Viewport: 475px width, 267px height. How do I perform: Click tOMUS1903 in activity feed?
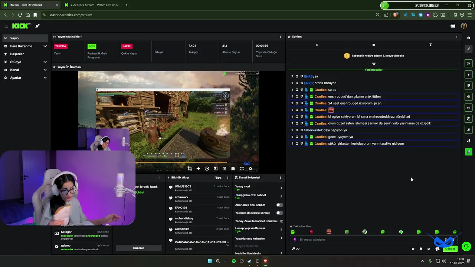[183, 187]
